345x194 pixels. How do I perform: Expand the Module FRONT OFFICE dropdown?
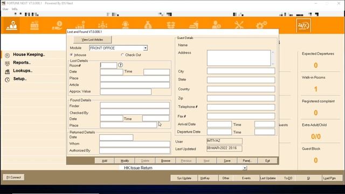coord(146,48)
